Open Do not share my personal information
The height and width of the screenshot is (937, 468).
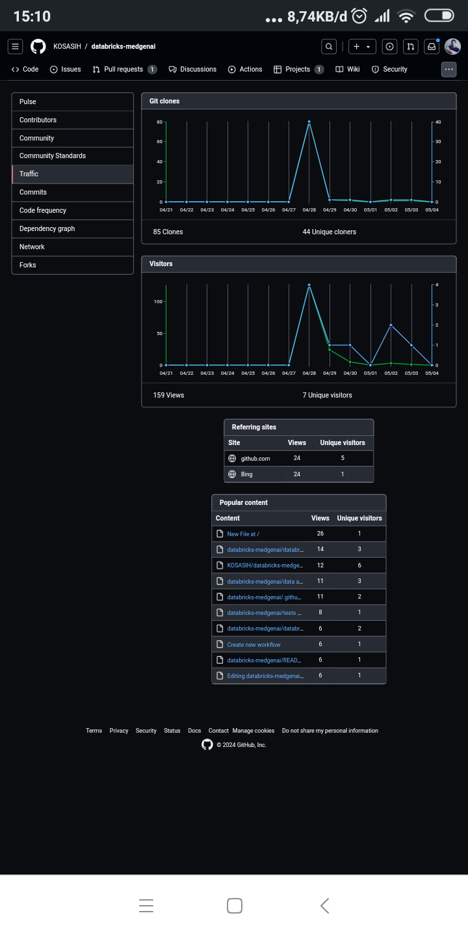330,731
